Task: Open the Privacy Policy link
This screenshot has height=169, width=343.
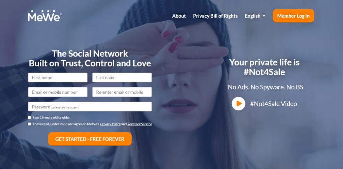Action: coord(110,124)
